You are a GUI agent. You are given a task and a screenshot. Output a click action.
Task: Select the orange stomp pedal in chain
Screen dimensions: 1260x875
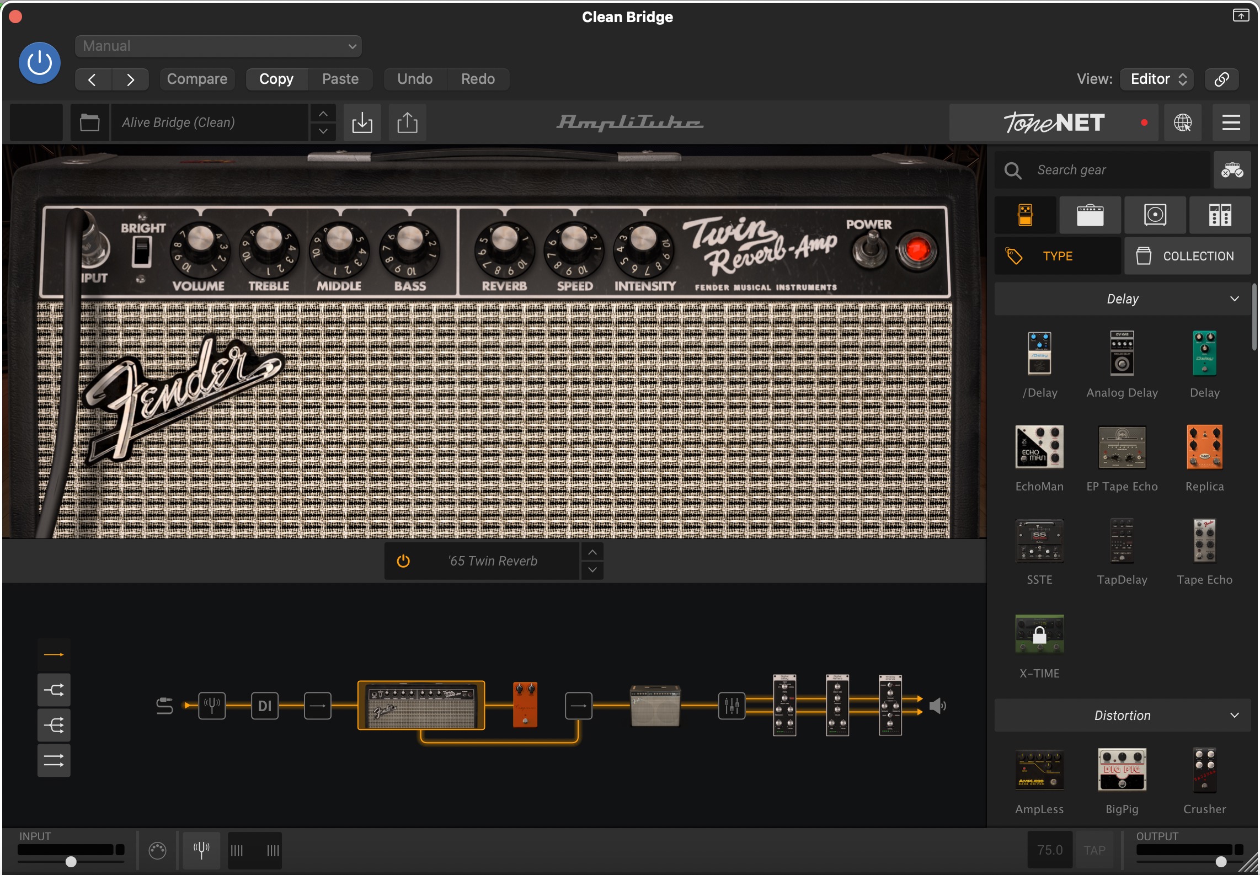pos(525,705)
